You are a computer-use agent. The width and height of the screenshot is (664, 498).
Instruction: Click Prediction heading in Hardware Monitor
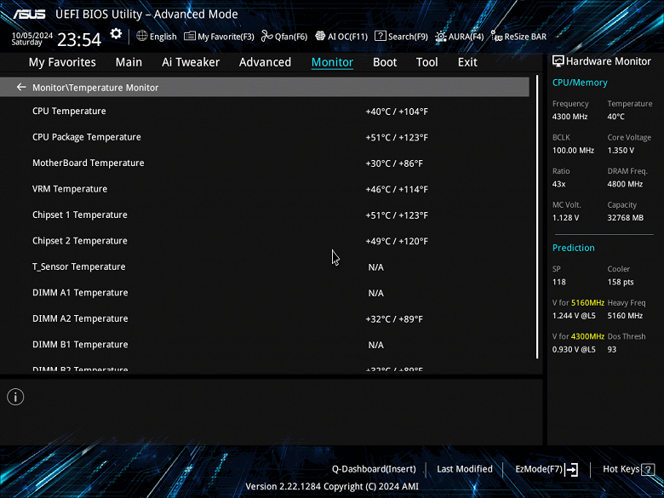click(x=574, y=248)
